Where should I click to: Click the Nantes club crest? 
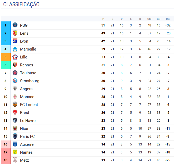point(15,152)
